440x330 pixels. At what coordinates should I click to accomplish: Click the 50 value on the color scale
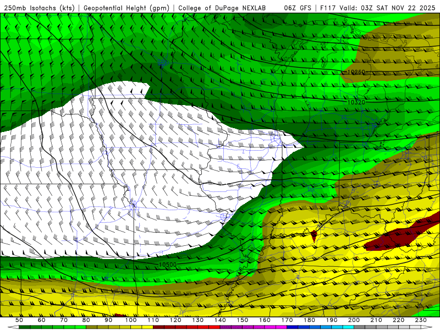coord(19,320)
